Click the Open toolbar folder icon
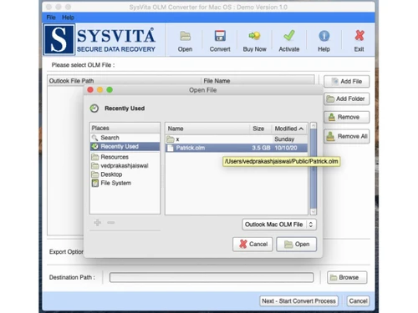418x313 pixels. (185, 36)
